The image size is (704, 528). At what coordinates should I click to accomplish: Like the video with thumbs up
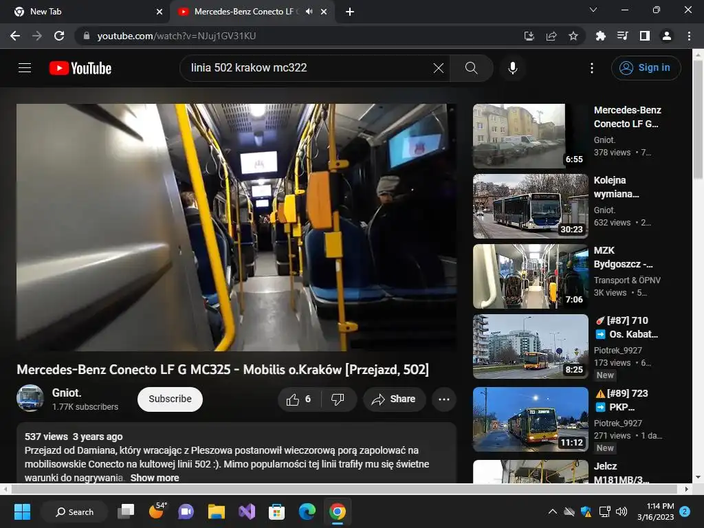click(x=299, y=399)
